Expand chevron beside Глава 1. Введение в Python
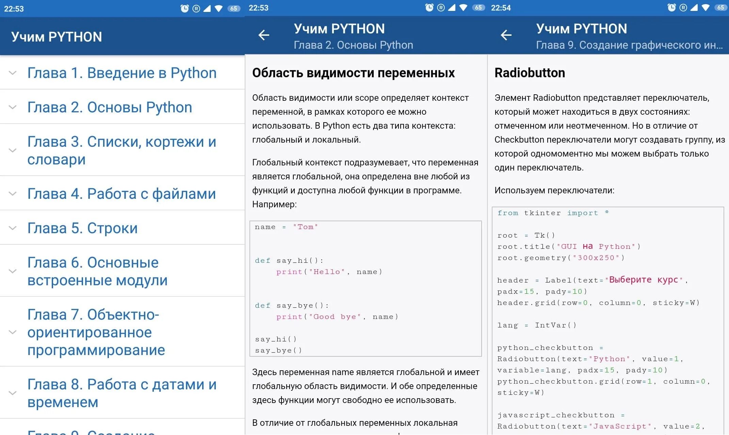Image resolution: width=729 pixels, height=435 pixels. pyautogui.click(x=13, y=73)
